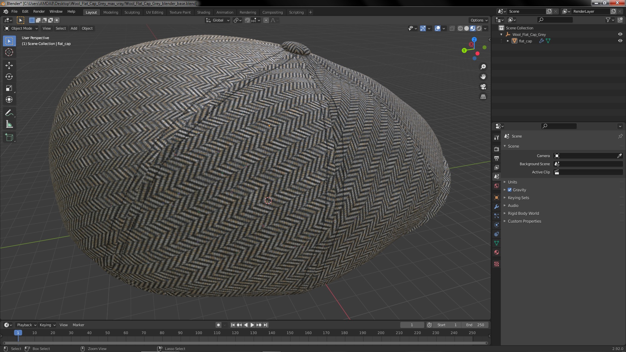The height and width of the screenshot is (352, 626).
Task: Hide the Wool_Flat_Cap_Grey collection
Action: tap(620, 34)
